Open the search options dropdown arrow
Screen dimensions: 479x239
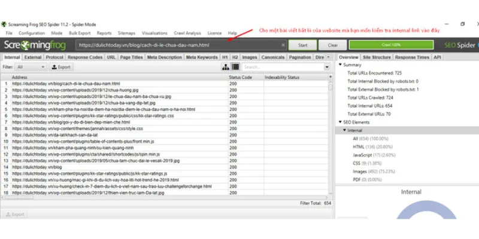pos(327,67)
